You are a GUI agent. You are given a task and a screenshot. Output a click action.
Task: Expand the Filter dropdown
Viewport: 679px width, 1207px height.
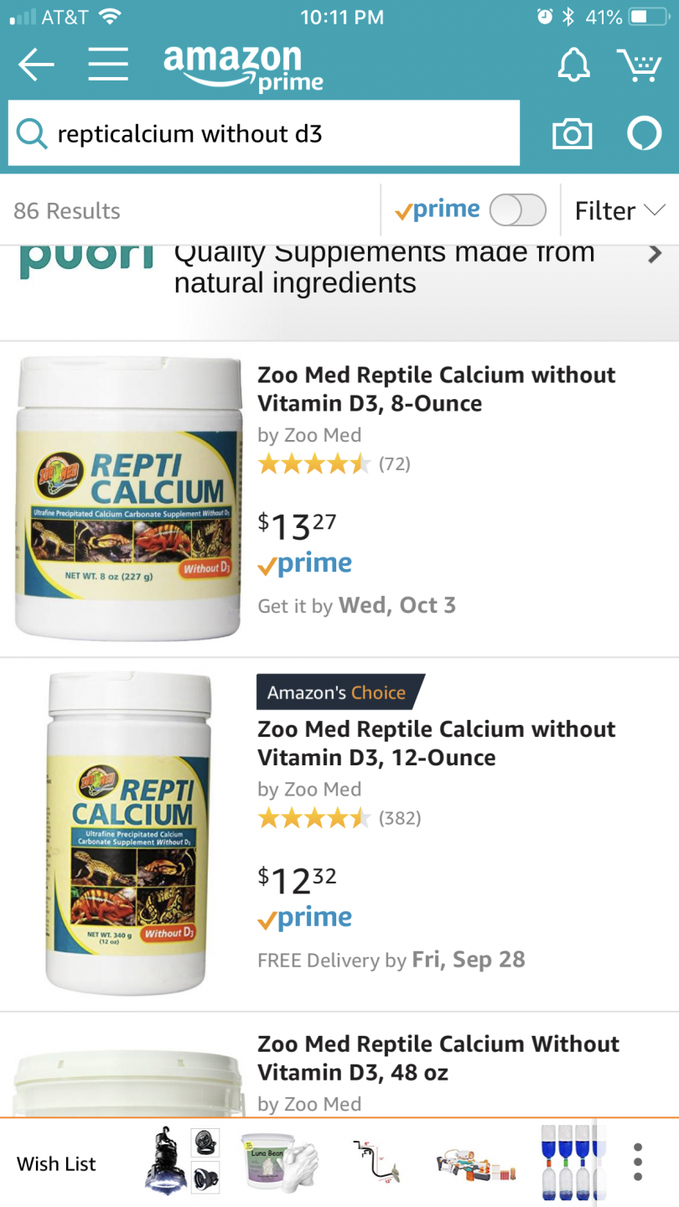[619, 210]
